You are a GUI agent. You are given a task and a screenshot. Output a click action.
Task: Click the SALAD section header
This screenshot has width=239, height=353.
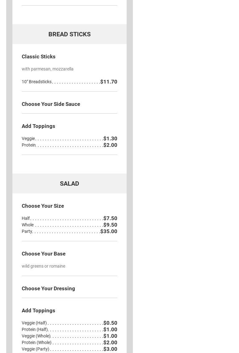point(69,183)
